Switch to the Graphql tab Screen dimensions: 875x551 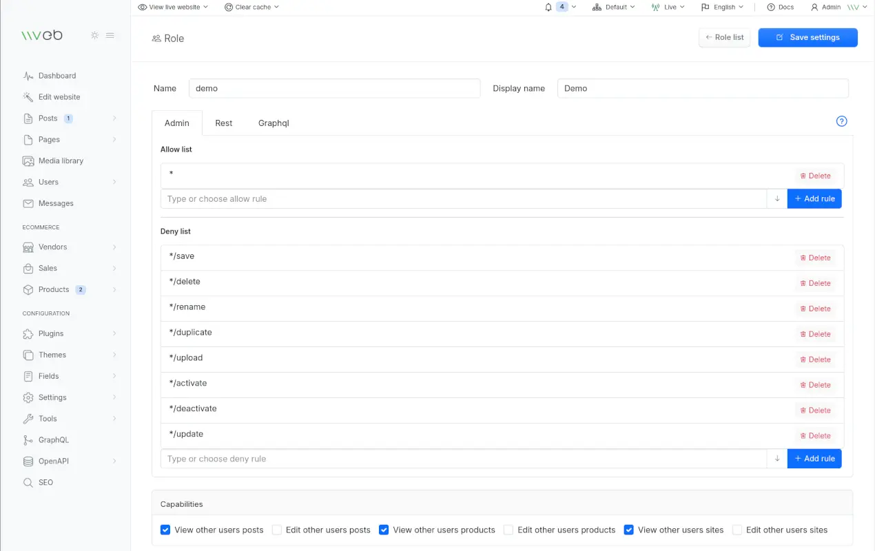point(274,123)
